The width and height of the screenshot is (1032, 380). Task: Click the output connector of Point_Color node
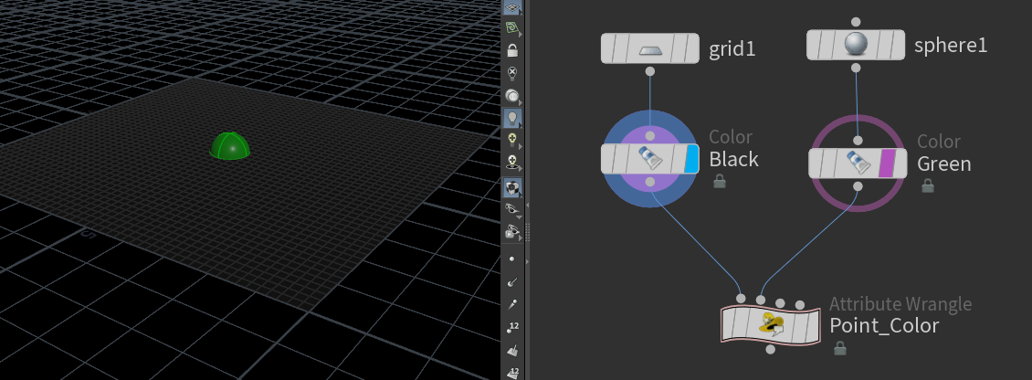[x=770, y=351]
